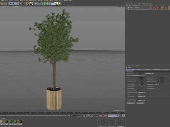
Task: Toggle Use Motion System checkbox
Action: [x=138, y=90]
